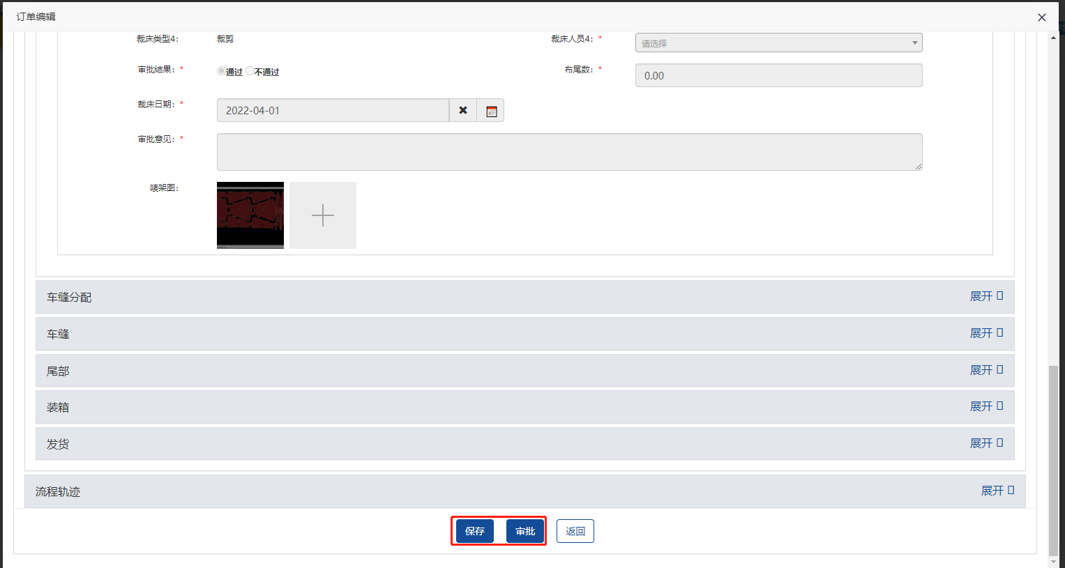Click the 保存 button
The height and width of the screenshot is (568, 1065).
[475, 531]
